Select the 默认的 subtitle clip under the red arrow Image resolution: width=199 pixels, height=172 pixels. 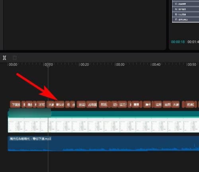click(x=60, y=105)
